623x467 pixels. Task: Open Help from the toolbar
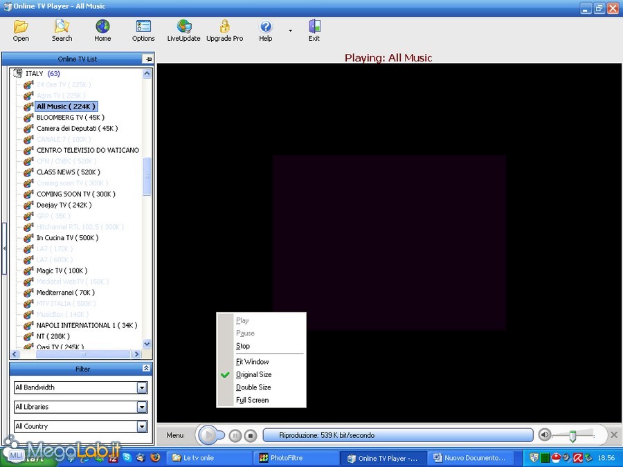tap(266, 30)
